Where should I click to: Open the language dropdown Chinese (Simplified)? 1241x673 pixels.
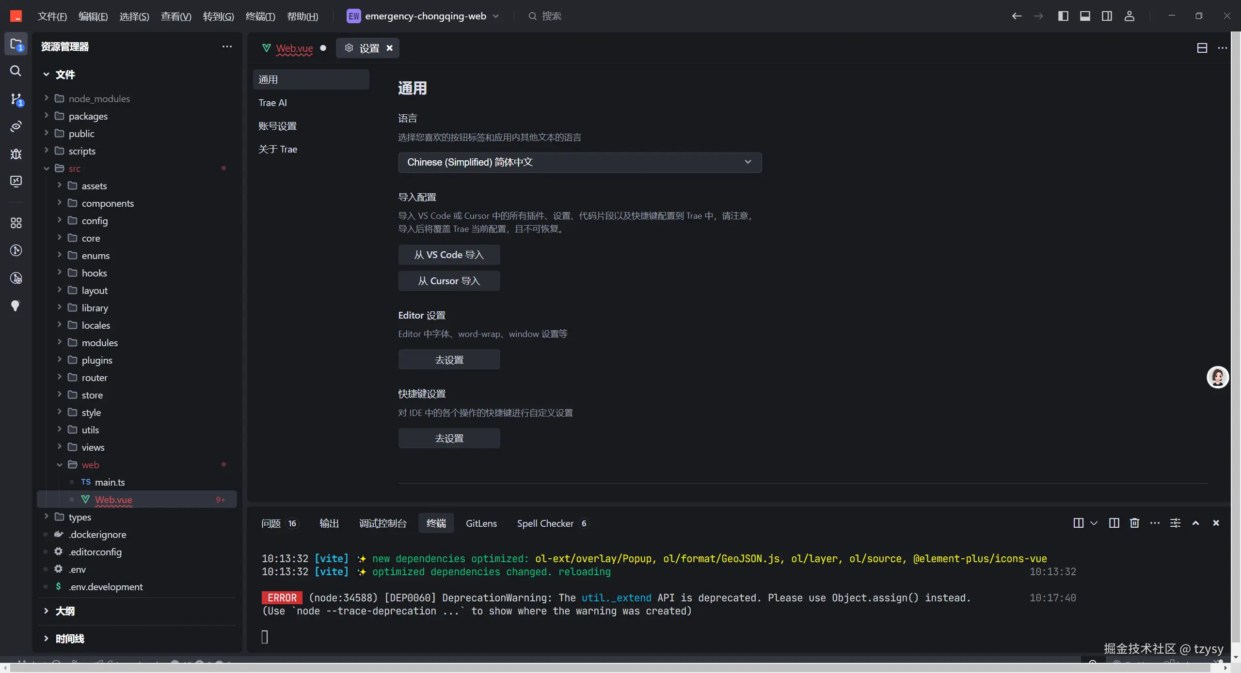pyautogui.click(x=580, y=162)
